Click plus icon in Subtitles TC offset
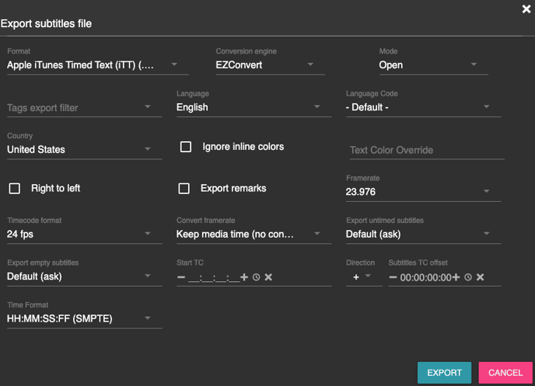Screen dimensions: 535x386 [456, 277]
